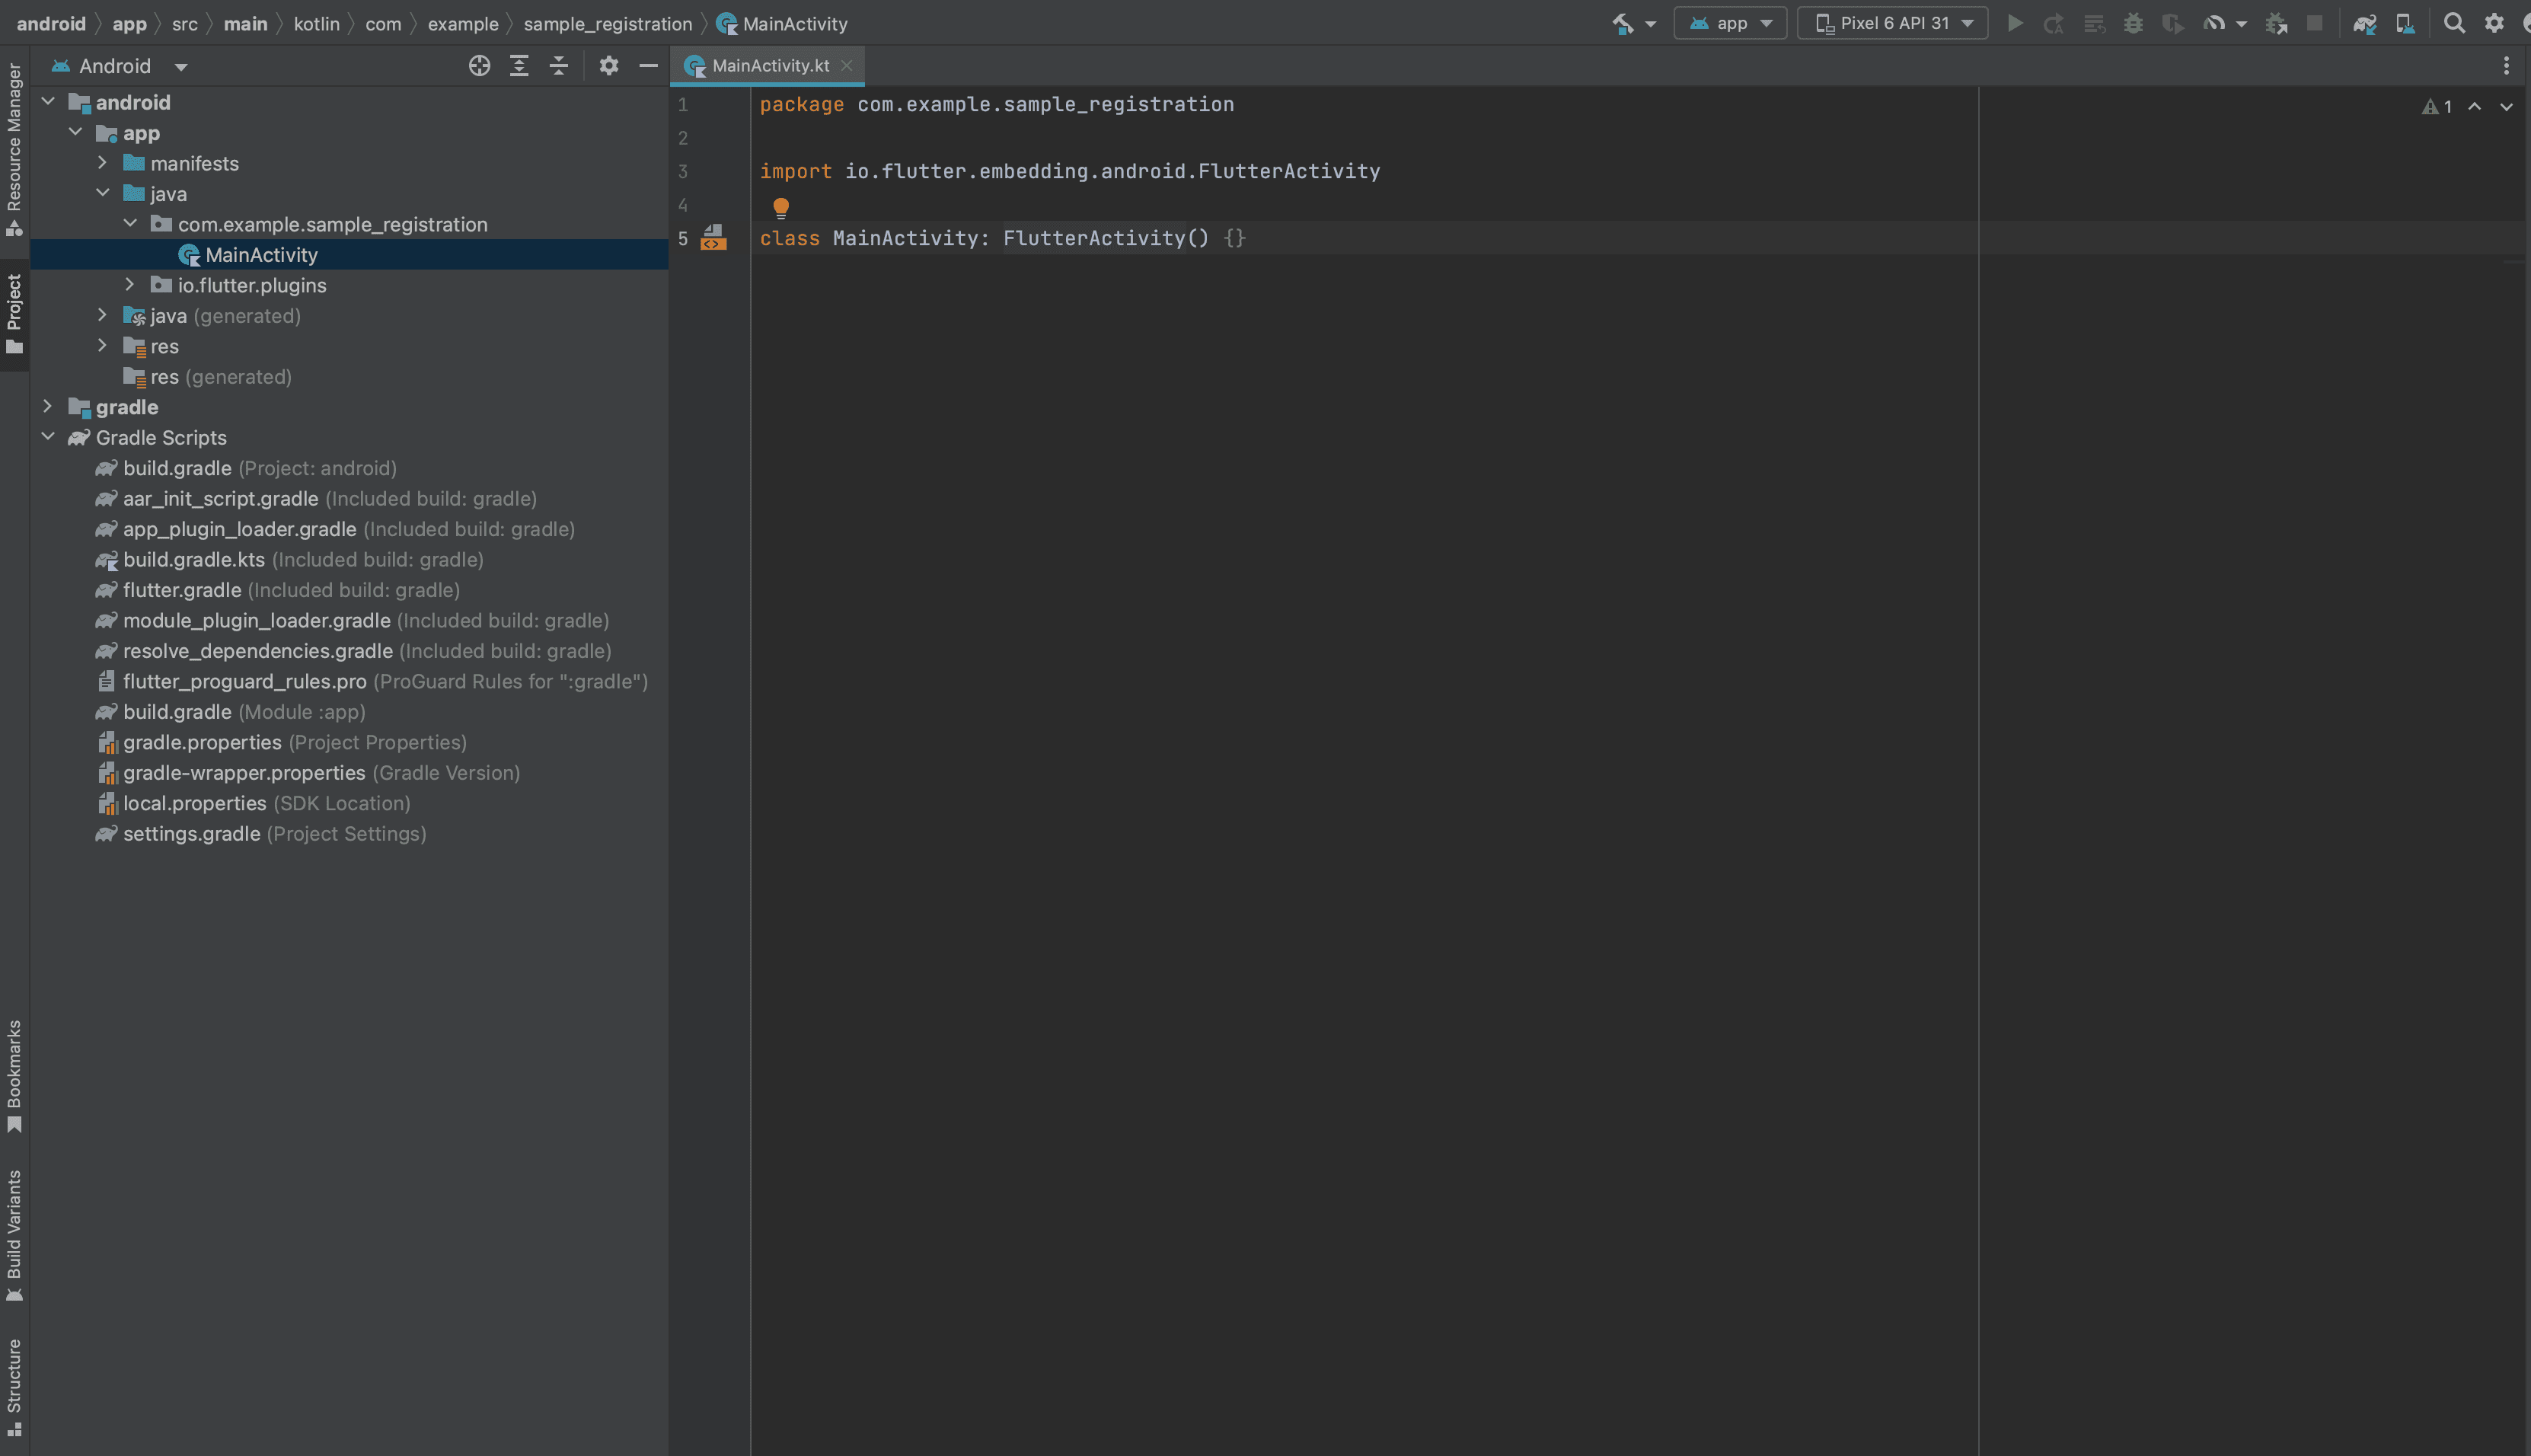Click sample_registration in the breadcrumb path

pyautogui.click(x=607, y=23)
